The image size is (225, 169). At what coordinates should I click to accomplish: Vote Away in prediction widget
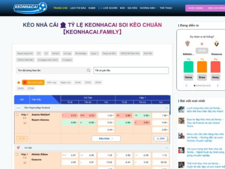tap(215, 77)
